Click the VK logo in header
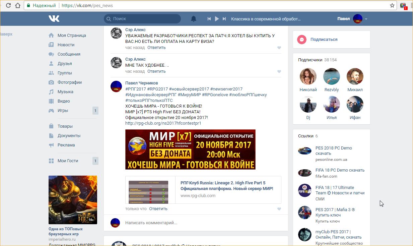 pyautogui.click(x=54, y=19)
